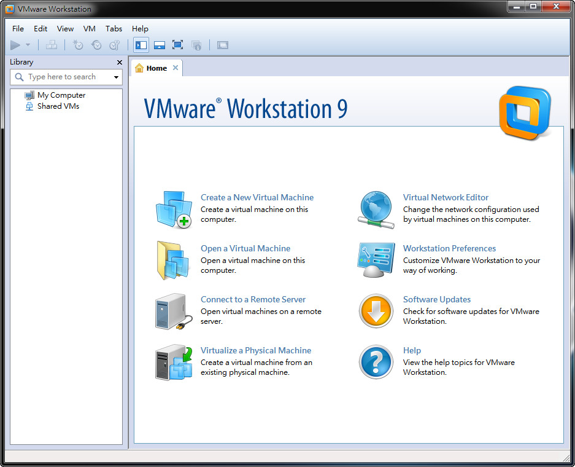Click the Virtualize a Physical Machine icon
Screen dimensions: 575x467
click(x=174, y=363)
